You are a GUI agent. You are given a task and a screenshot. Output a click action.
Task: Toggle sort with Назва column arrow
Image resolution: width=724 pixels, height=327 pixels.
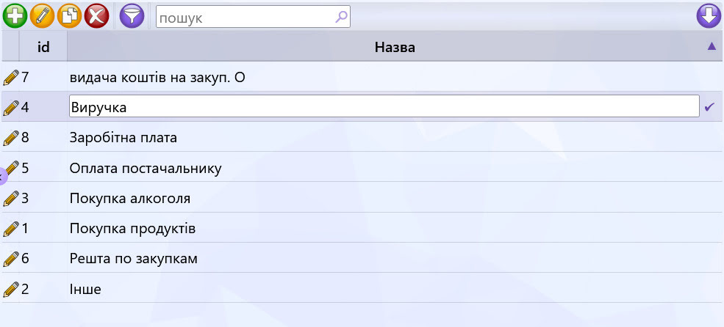point(712,46)
